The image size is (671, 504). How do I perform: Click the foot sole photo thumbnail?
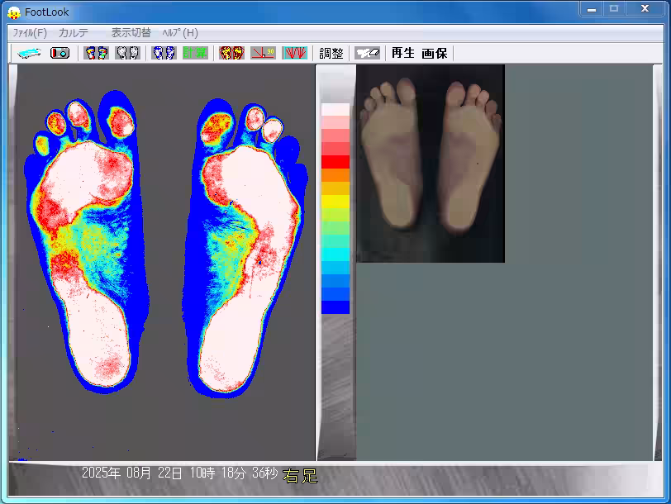430,164
